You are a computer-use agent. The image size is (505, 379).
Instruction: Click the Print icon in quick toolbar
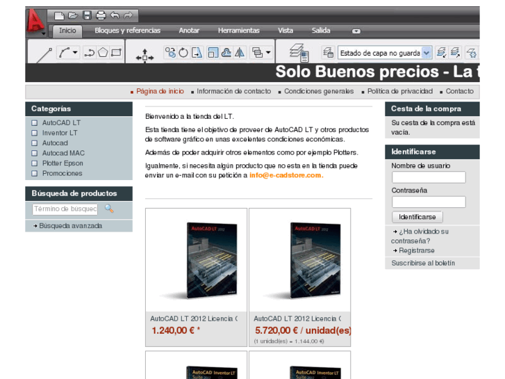pyautogui.click(x=101, y=15)
